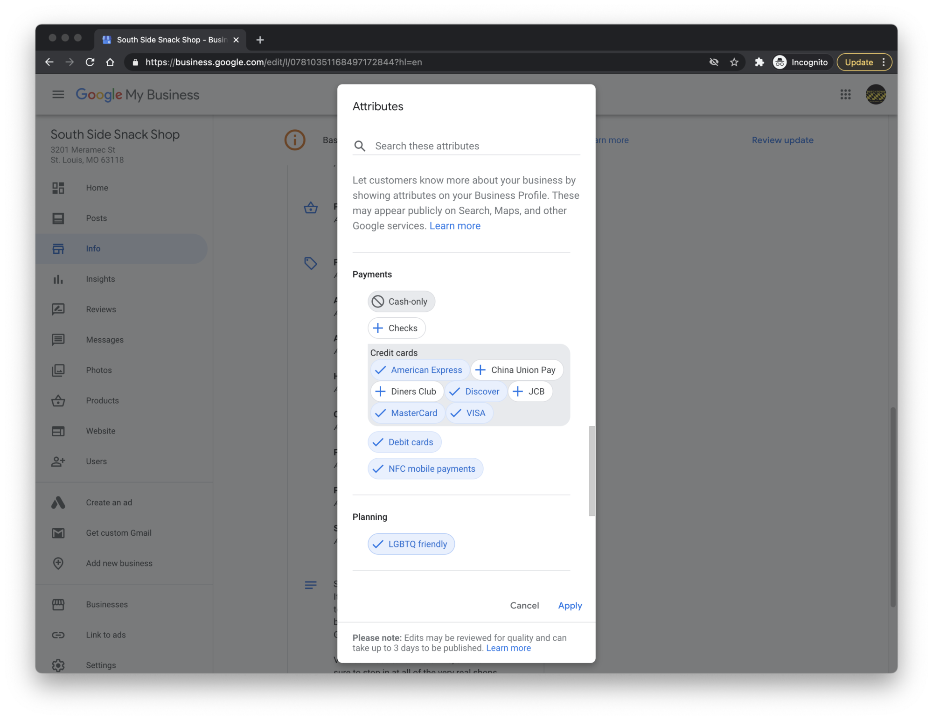
Task: Click the Products basket icon in sidebar
Action: pos(58,400)
